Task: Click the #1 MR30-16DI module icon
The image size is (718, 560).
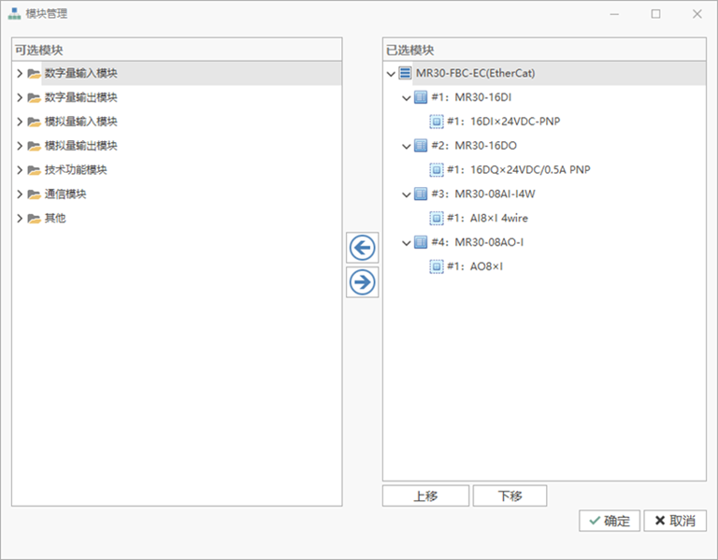Action: (421, 97)
